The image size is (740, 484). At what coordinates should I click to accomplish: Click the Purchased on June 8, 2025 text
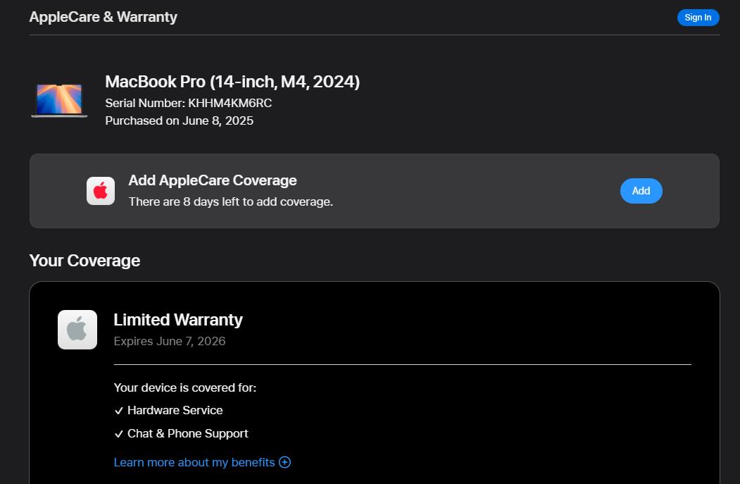[180, 121]
